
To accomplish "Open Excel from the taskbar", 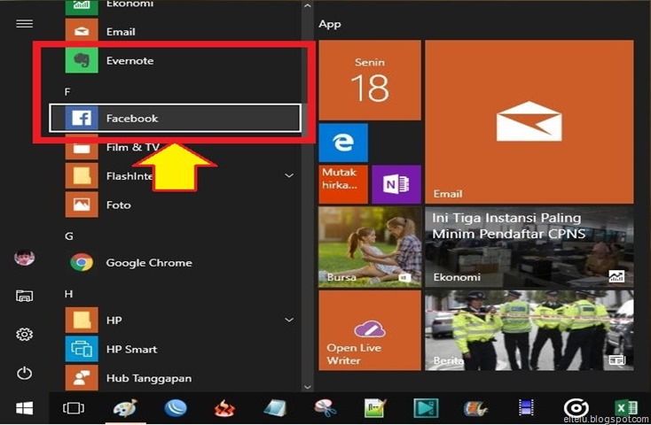I will click(626, 408).
